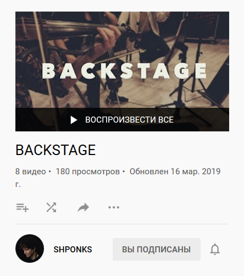The width and height of the screenshot is (244, 276).
Task: Click the 180 просмотров views text
Action: point(88,172)
